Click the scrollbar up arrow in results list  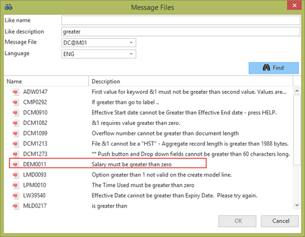click(x=297, y=91)
